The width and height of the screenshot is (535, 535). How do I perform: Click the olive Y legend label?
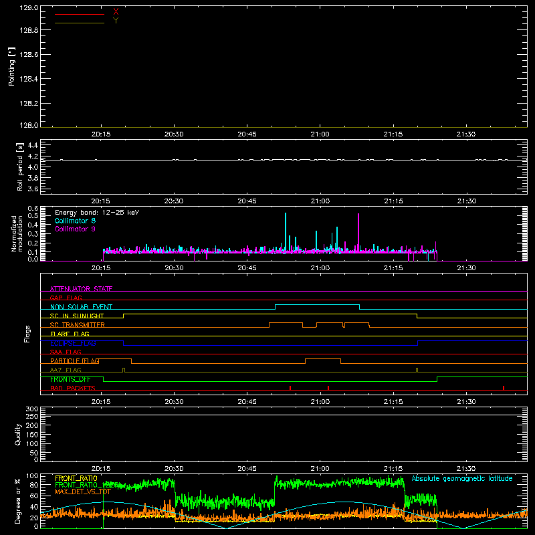116,21
